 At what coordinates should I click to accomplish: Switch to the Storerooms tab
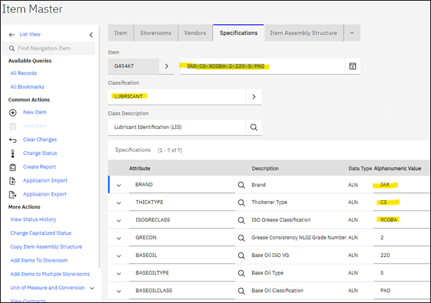coord(155,33)
